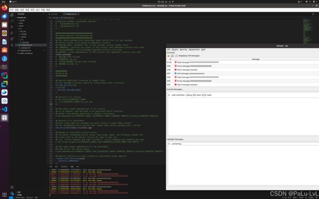The height and width of the screenshot is (199, 319).
Task: Select row #100 Fatal message in rqt console
Action: click(x=243, y=62)
